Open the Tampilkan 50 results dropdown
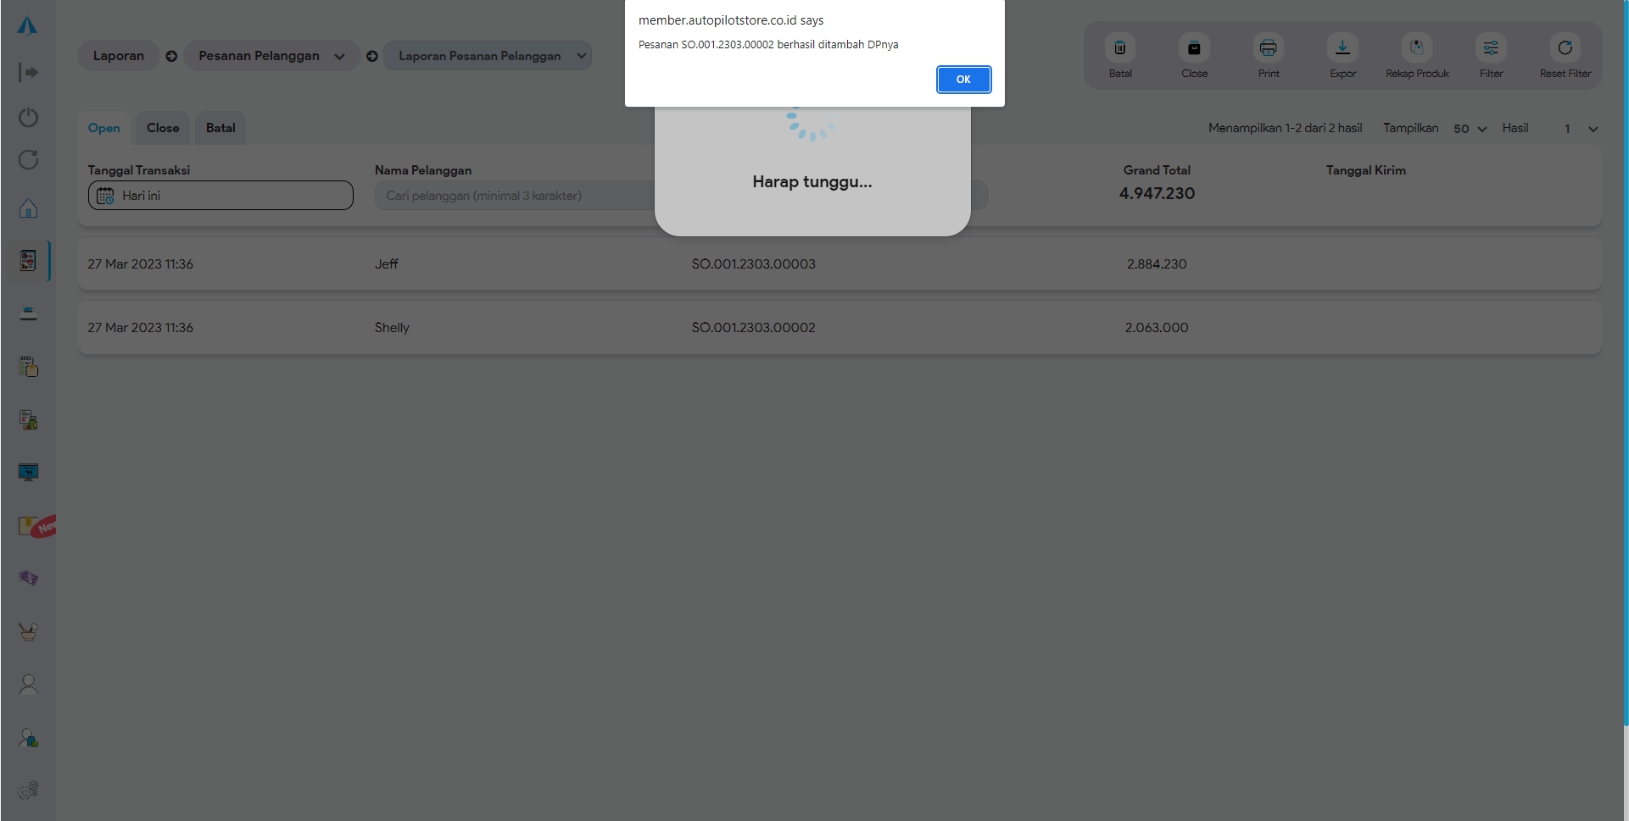 [x=1470, y=129]
